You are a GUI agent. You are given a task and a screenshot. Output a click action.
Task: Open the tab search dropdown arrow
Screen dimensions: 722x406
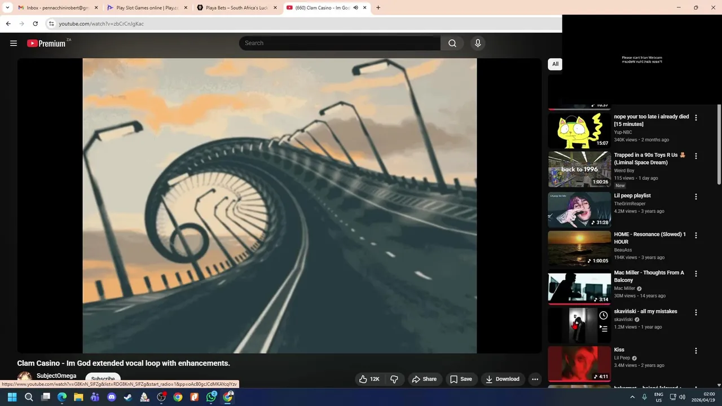point(7,8)
